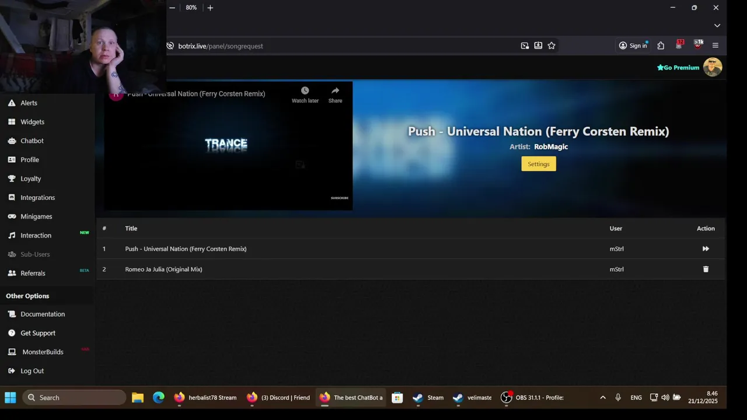Screen dimensions: 747x420
Task: Open the Alerts menu item label
Action: [29, 103]
